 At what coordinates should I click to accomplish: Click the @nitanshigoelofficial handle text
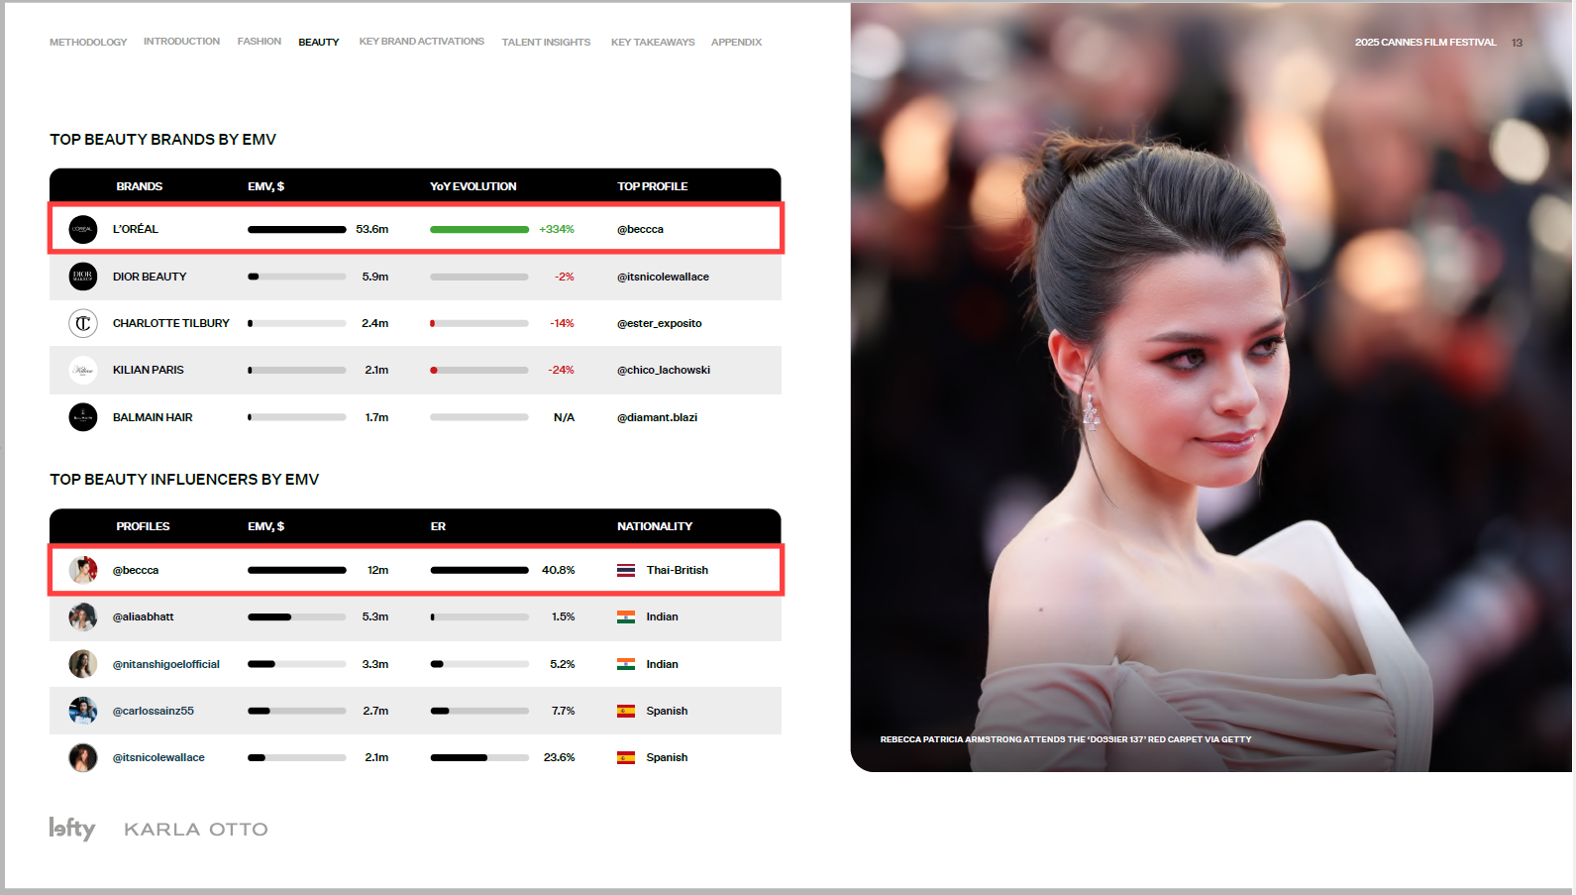point(166,664)
